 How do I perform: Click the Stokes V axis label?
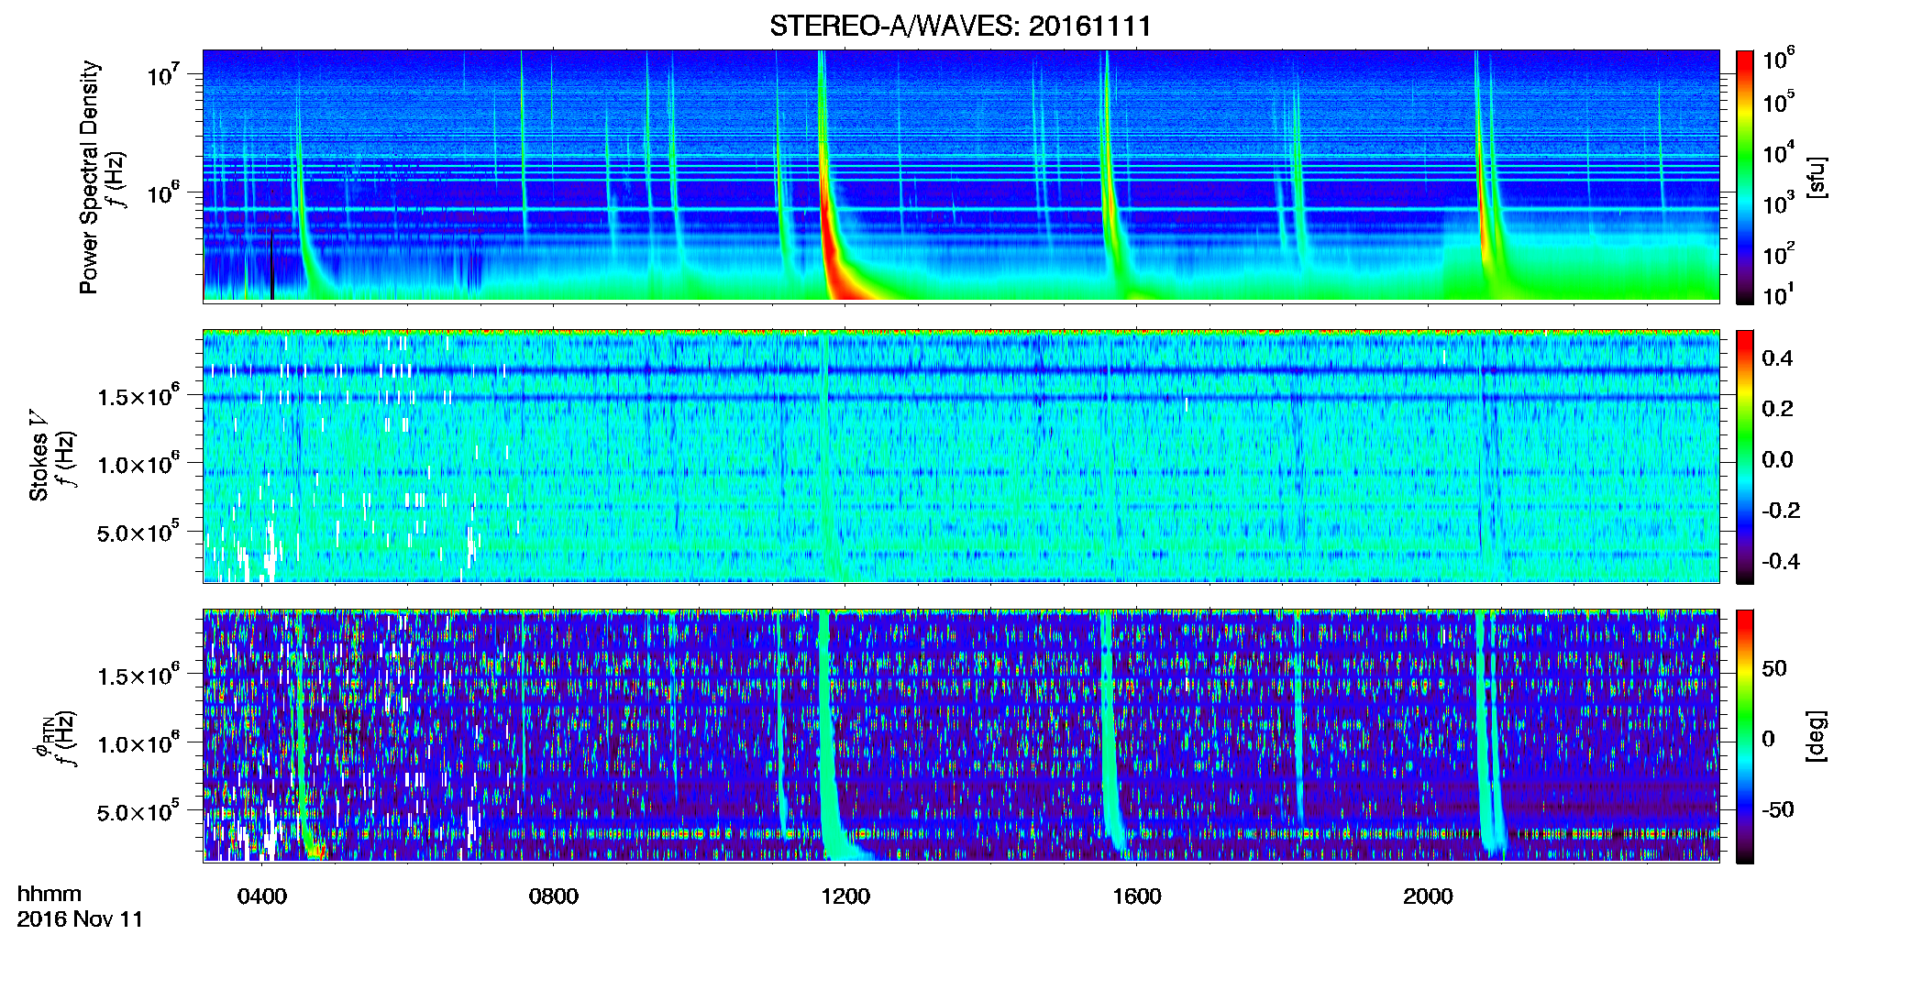(39, 456)
